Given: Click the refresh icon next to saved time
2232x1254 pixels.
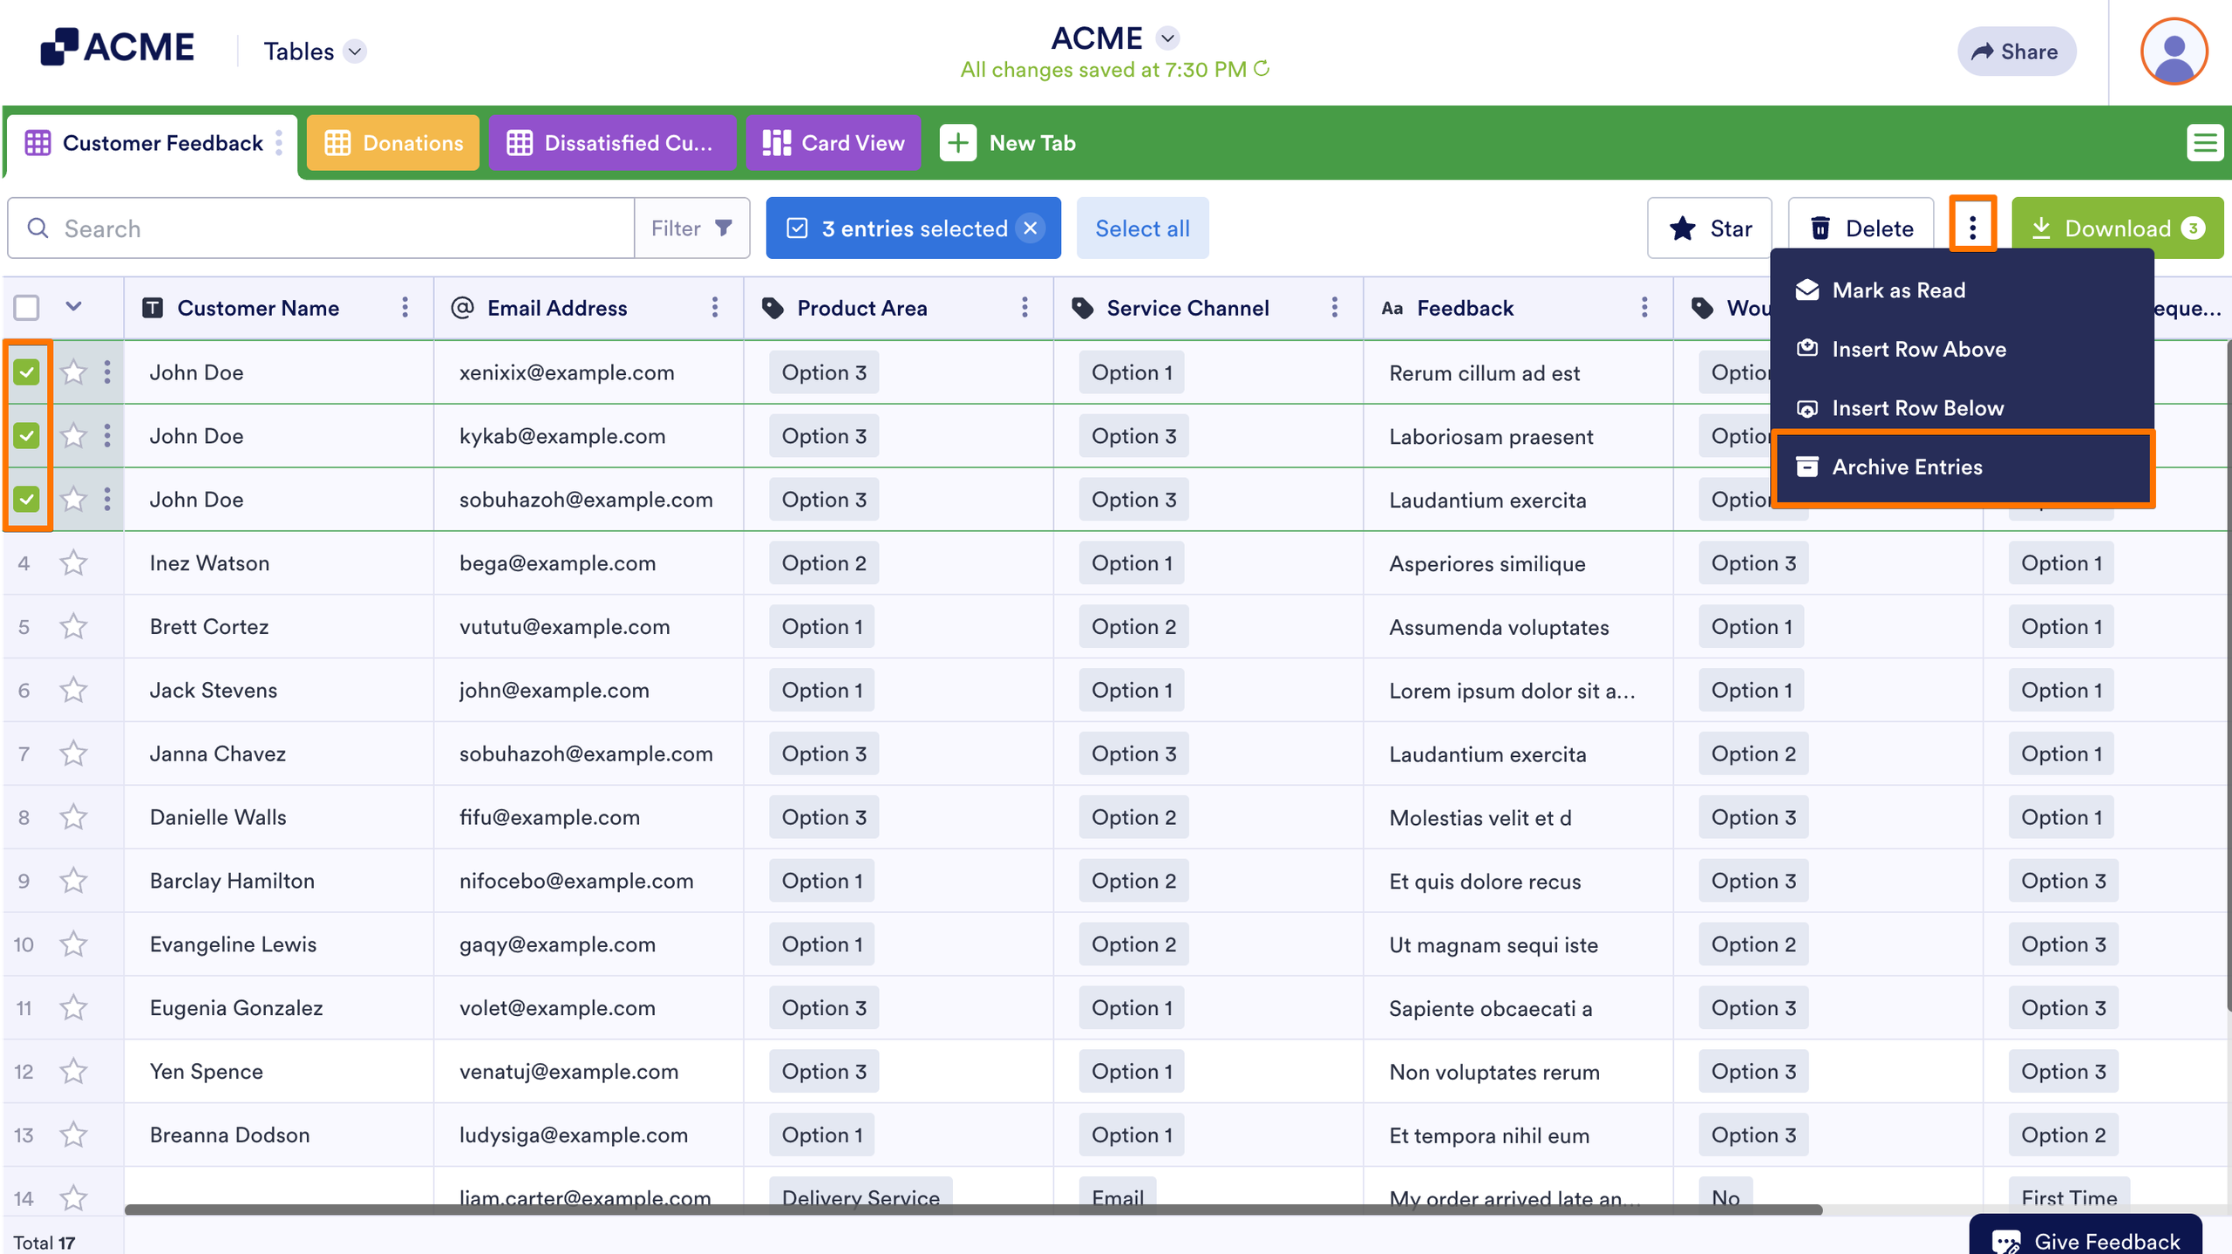Looking at the screenshot, I should [1262, 68].
